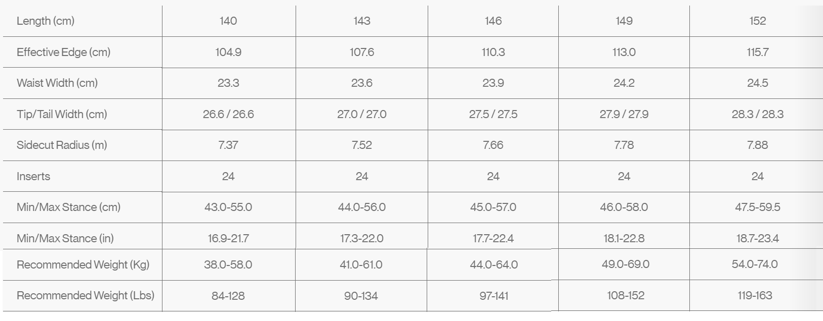The width and height of the screenshot is (823, 321).
Task: Click the Recommended Weight (Kg) label
Action: pyautogui.click(x=83, y=264)
